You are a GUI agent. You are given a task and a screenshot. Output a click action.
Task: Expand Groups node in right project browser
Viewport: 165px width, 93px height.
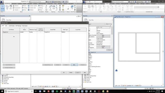click(x=84, y=81)
